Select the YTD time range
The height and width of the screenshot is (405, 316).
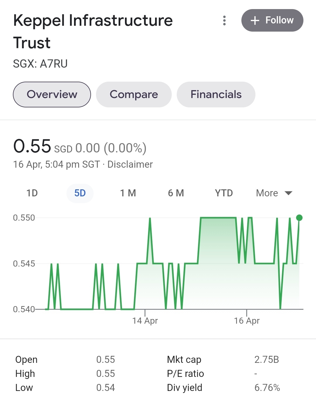(x=224, y=193)
